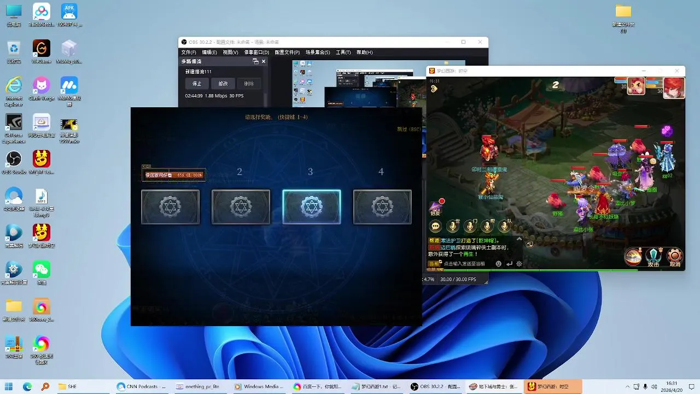This screenshot has width=700, height=394.
Task: Open the 场景集合(S) menu in OBS
Action: click(x=318, y=53)
